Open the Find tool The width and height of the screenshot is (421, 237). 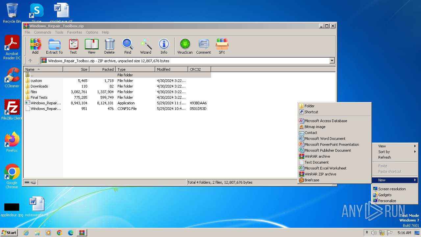[128, 46]
